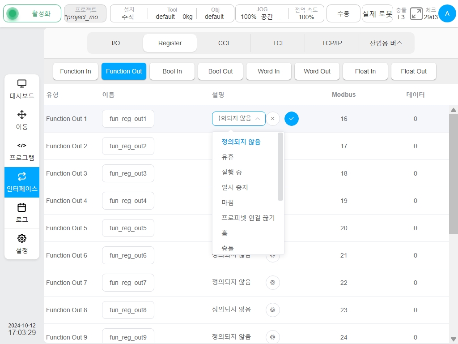Select Function Out register button
Image resolution: width=458 pixels, height=344 pixels.
(124, 71)
